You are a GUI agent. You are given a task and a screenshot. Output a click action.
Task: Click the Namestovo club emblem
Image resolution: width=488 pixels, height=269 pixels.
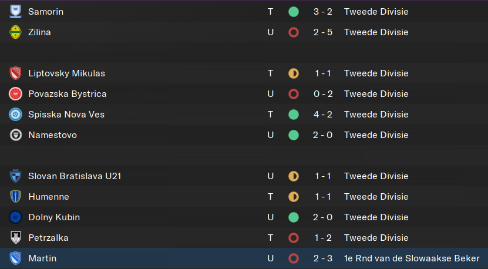[15, 135]
